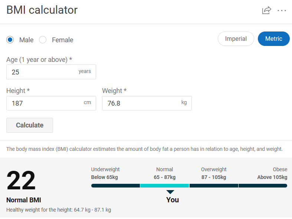Click the Normal 65 - 87kg category label
The image size is (292, 219).
(164, 173)
